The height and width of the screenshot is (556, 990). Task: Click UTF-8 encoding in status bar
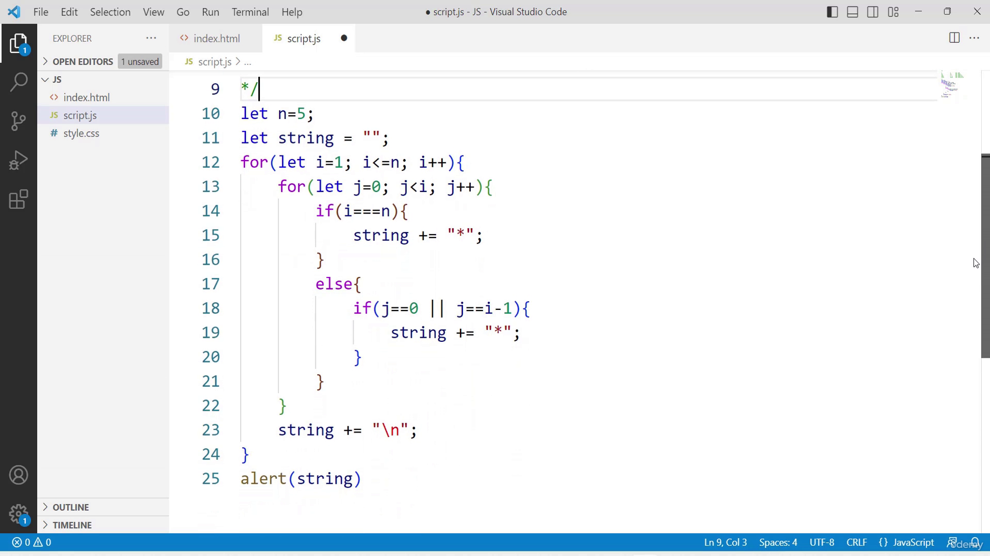(822, 542)
